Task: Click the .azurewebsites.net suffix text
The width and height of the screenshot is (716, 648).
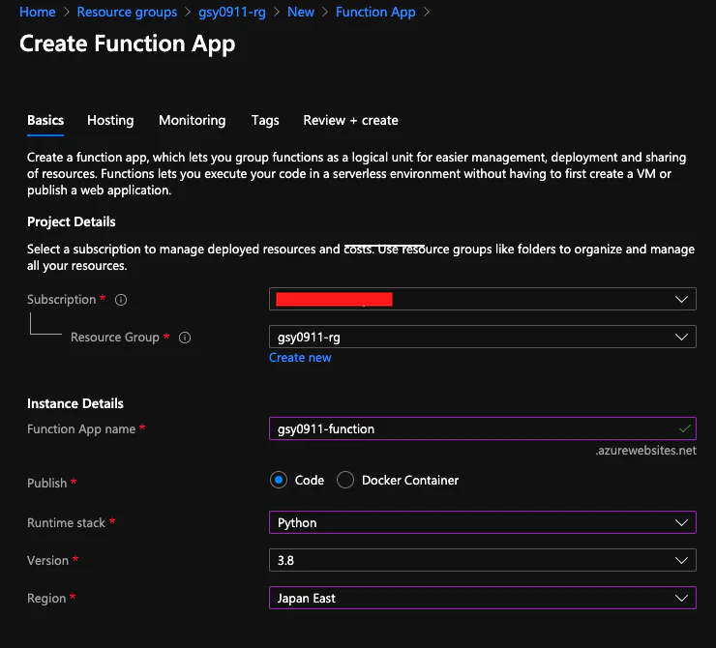Action: [645, 451]
